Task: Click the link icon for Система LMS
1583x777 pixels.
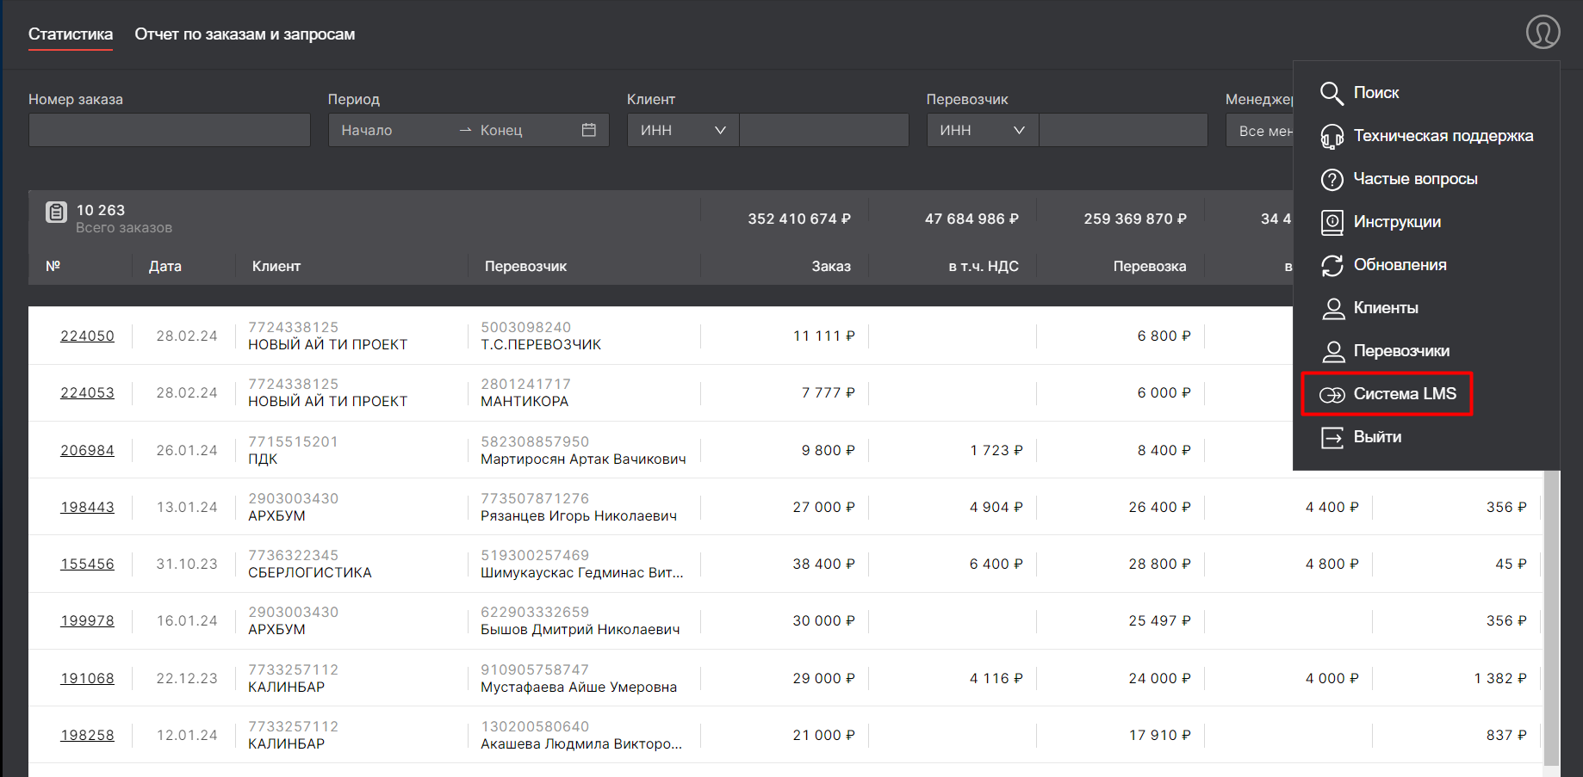Action: coord(1332,394)
